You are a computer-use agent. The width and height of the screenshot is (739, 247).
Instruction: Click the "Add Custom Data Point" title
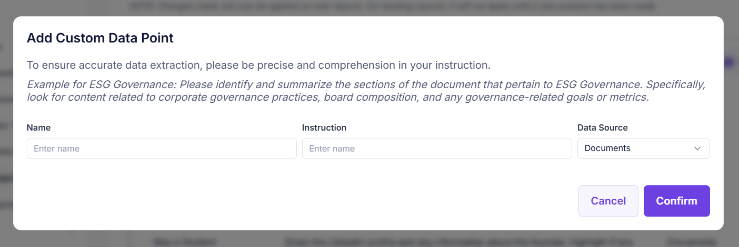click(100, 38)
